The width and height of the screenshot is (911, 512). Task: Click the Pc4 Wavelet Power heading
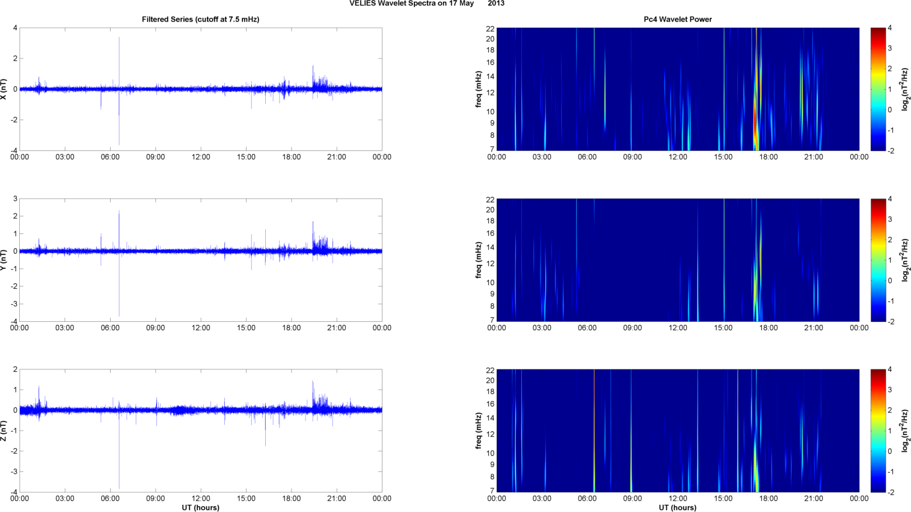(x=678, y=19)
